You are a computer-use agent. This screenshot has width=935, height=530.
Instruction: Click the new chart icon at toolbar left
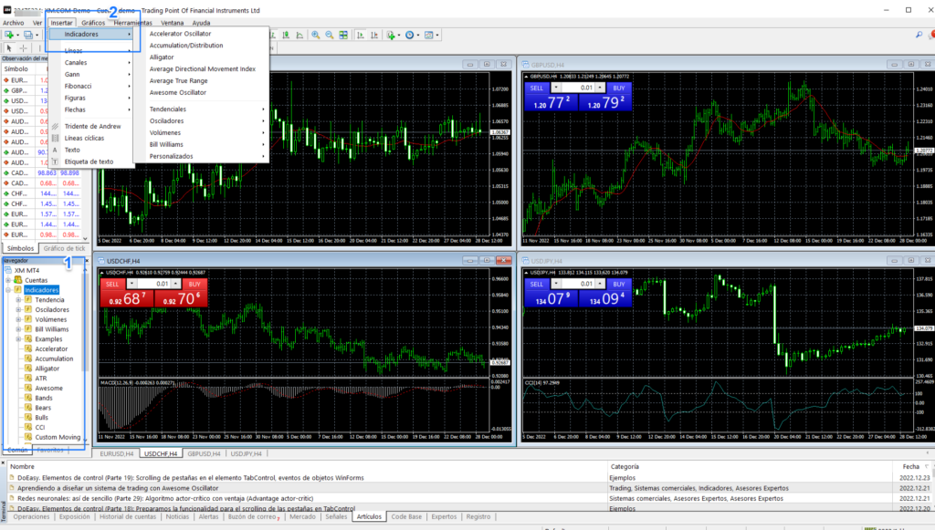pos(9,36)
